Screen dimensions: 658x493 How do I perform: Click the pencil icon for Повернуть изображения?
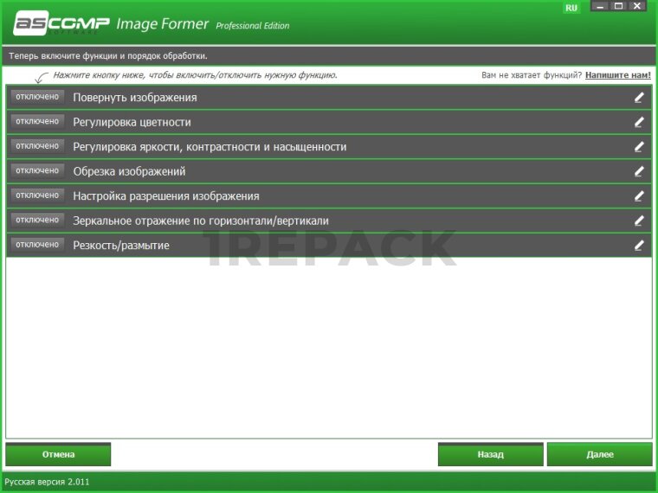coord(639,98)
